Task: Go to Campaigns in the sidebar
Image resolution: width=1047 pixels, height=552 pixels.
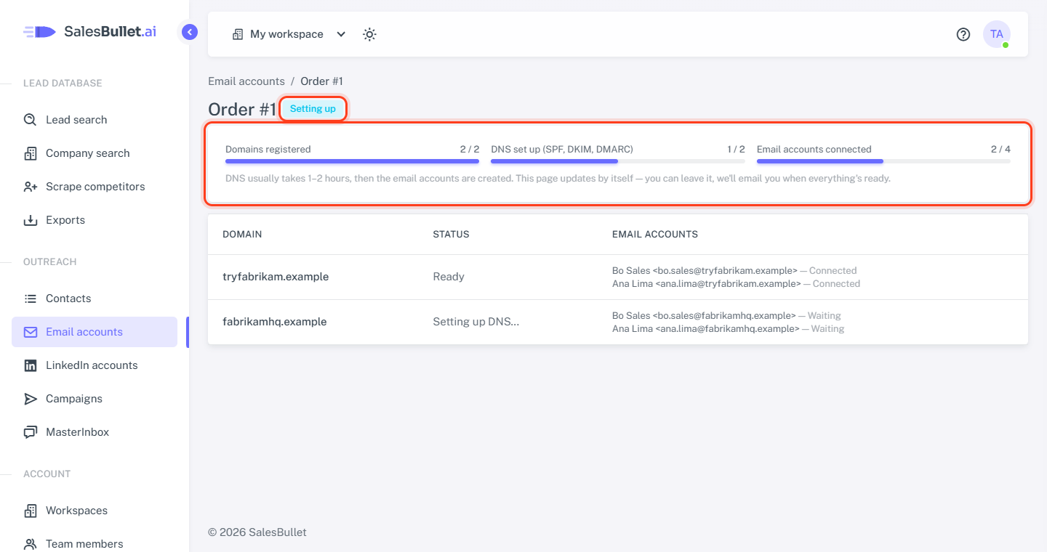Action: pos(95,399)
